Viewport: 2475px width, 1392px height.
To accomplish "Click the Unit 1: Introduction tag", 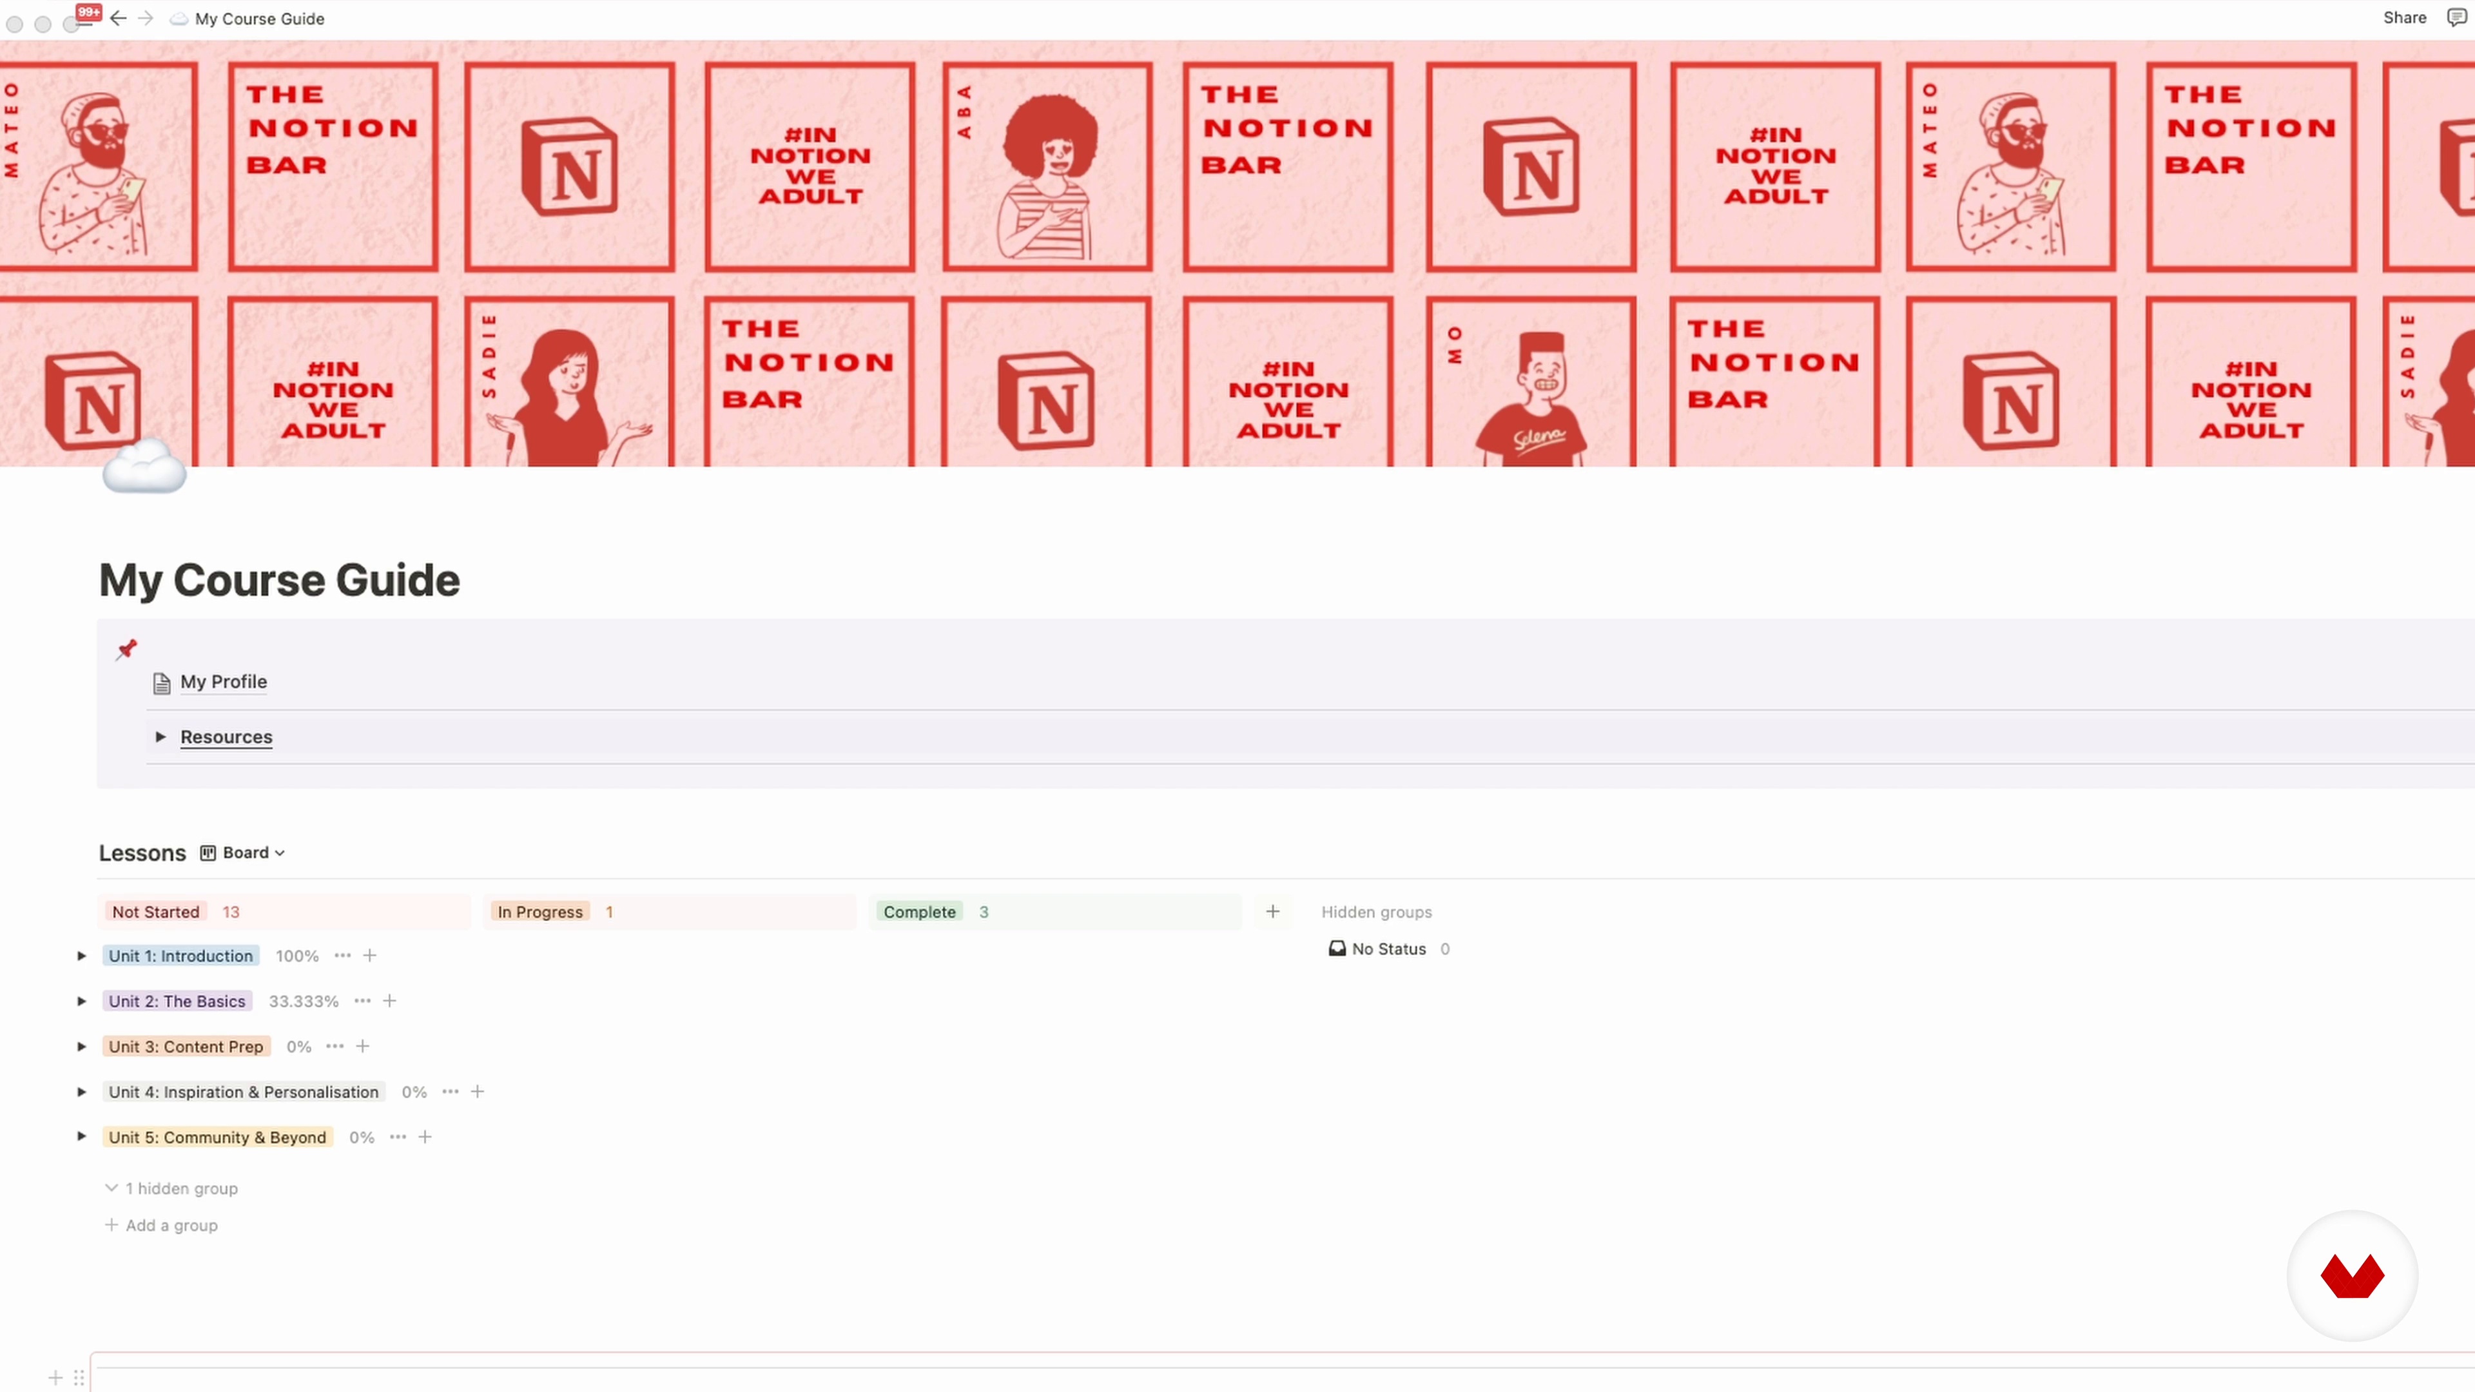I will [180, 956].
